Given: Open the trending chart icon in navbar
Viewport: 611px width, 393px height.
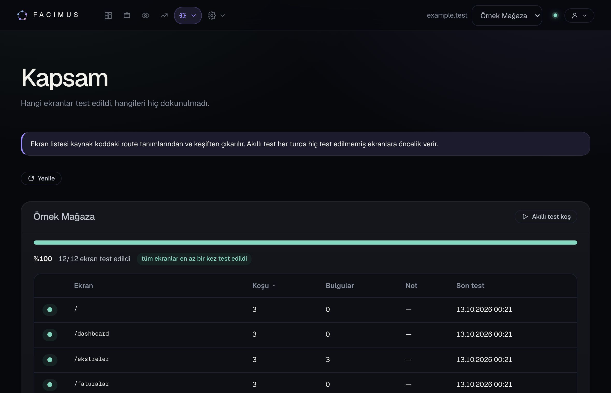Looking at the screenshot, I should [x=164, y=16].
